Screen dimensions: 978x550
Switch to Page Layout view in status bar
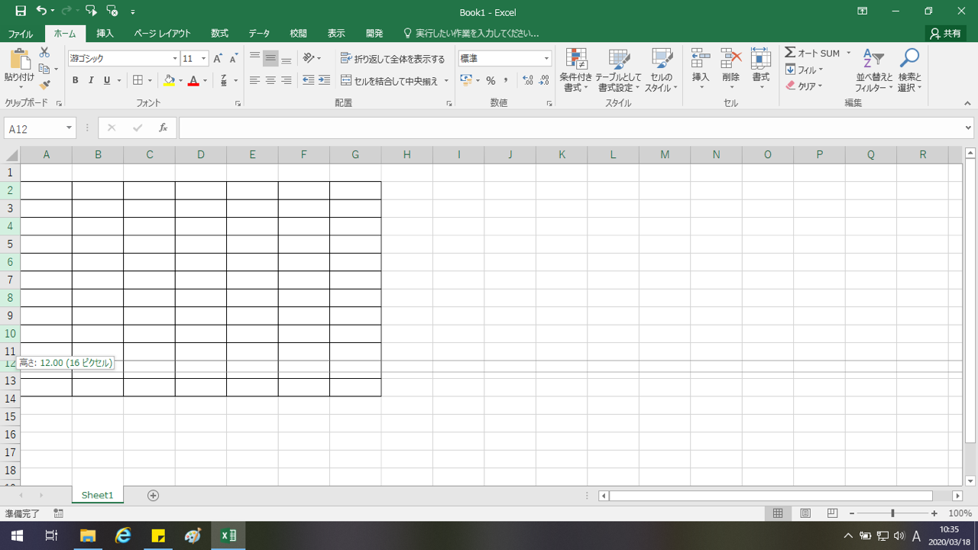point(805,513)
